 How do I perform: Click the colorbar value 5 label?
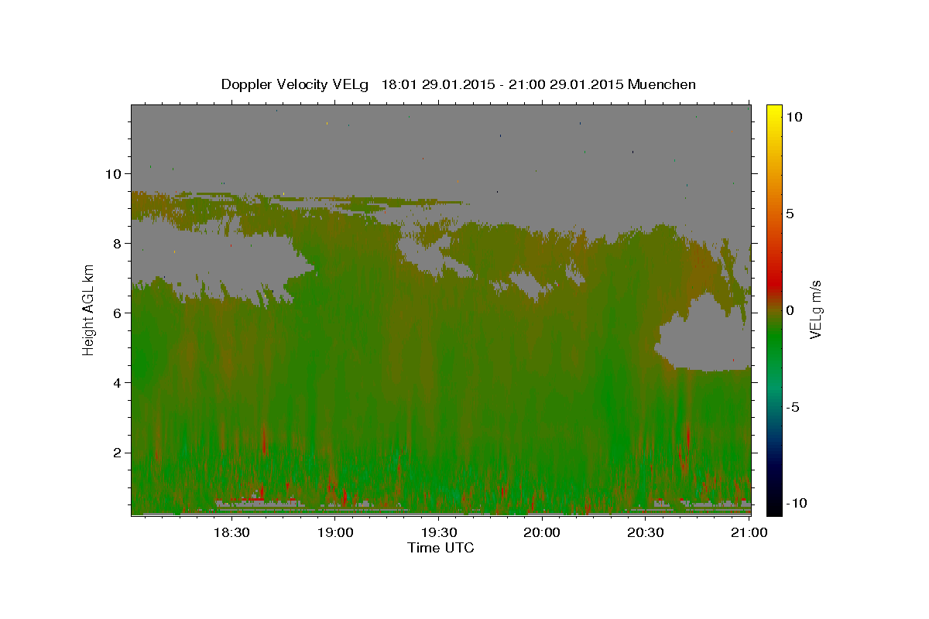pyautogui.click(x=790, y=214)
